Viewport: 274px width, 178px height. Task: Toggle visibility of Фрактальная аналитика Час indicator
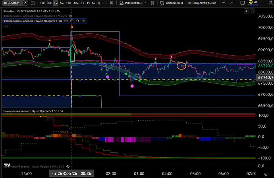[x=66, y=21]
